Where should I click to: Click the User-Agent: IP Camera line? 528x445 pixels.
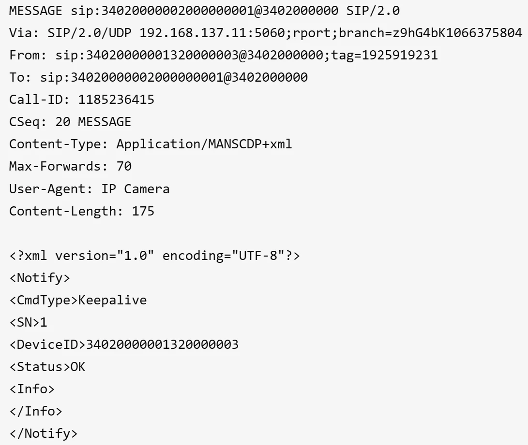point(90,188)
